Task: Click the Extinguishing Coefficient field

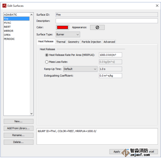Action: pyautogui.click(x=111, y=76)
